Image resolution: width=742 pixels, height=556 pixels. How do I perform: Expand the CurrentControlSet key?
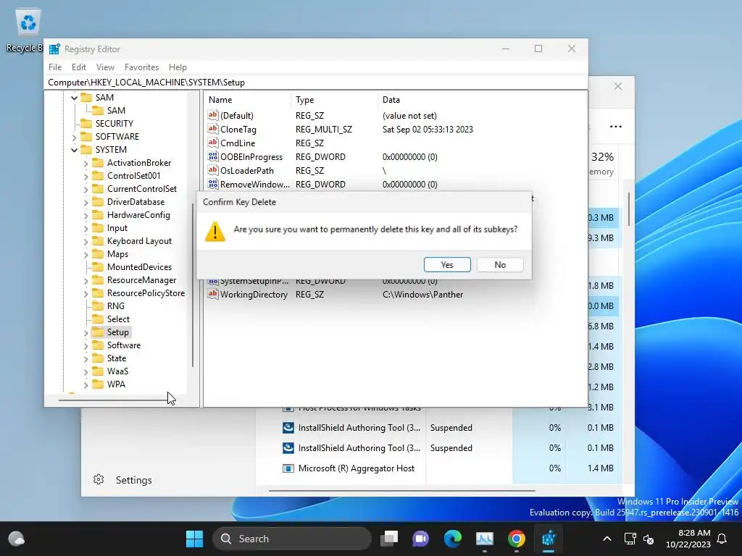coord(86,189)
